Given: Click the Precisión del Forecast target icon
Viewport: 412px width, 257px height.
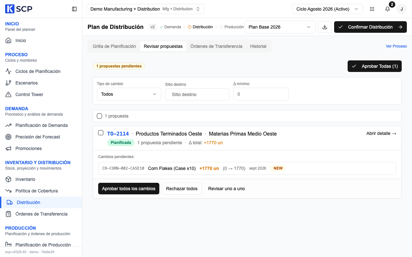Looking at the screenshot, I should 9,137.
